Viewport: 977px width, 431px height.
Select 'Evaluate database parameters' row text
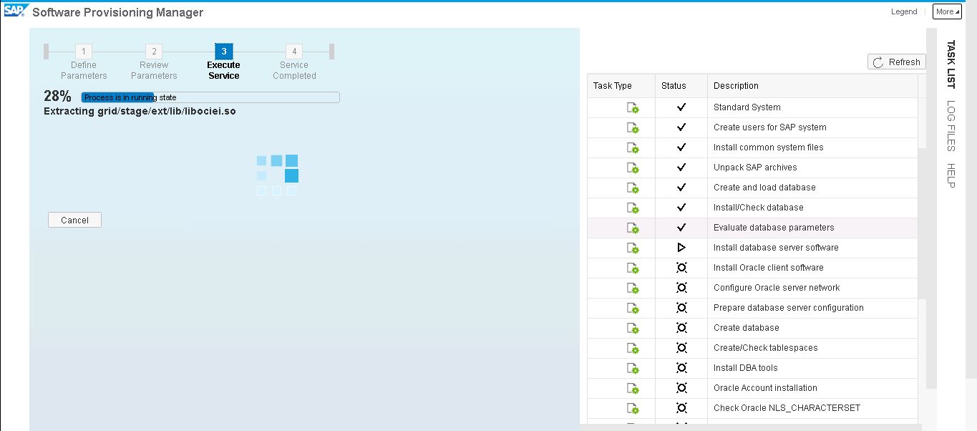coord(774,228)
